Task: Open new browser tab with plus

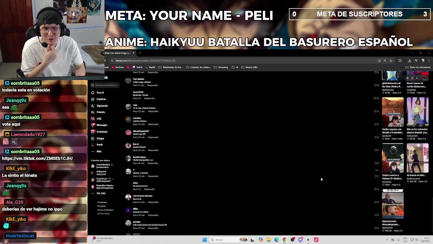Action: pos(140,53)
